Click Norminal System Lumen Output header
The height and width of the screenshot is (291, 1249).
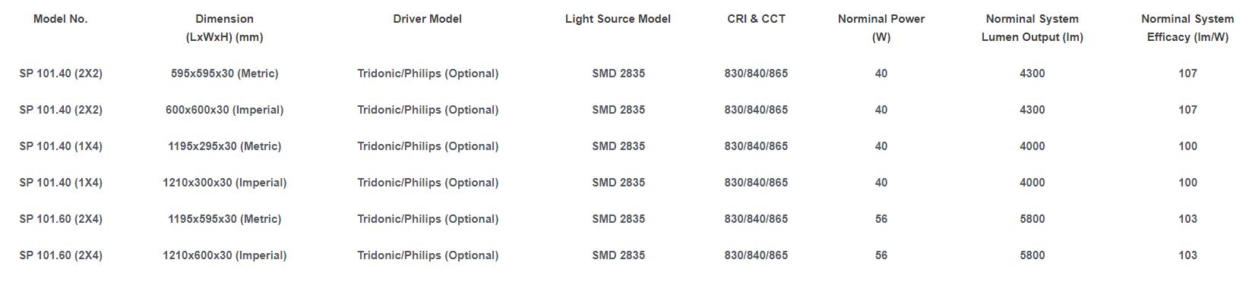(x=1032, y=28)
